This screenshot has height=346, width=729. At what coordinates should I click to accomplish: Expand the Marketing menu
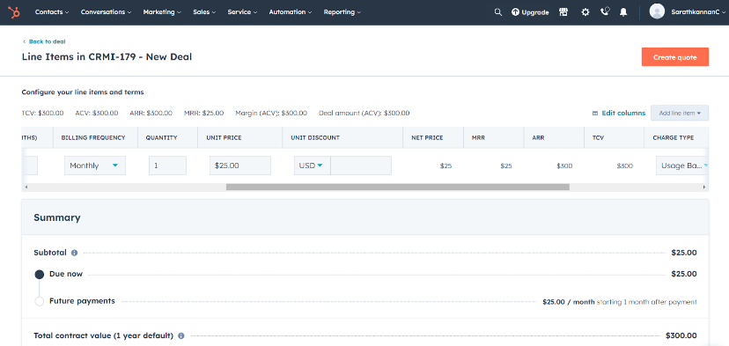click(x=162, y=12)
